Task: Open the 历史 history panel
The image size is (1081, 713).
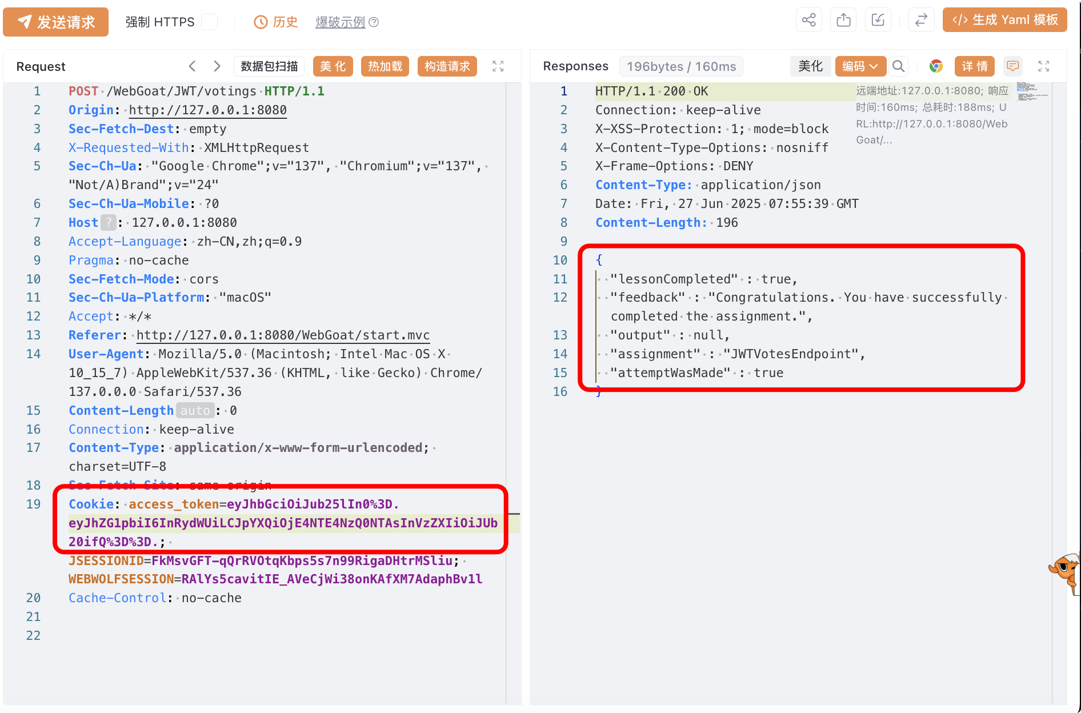Action: click(x=276, y=22)
